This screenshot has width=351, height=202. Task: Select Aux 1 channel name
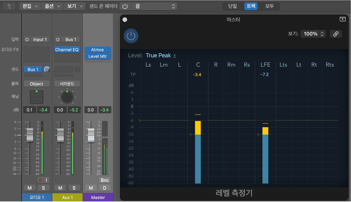pyautogui.click(x=68, y=197)
